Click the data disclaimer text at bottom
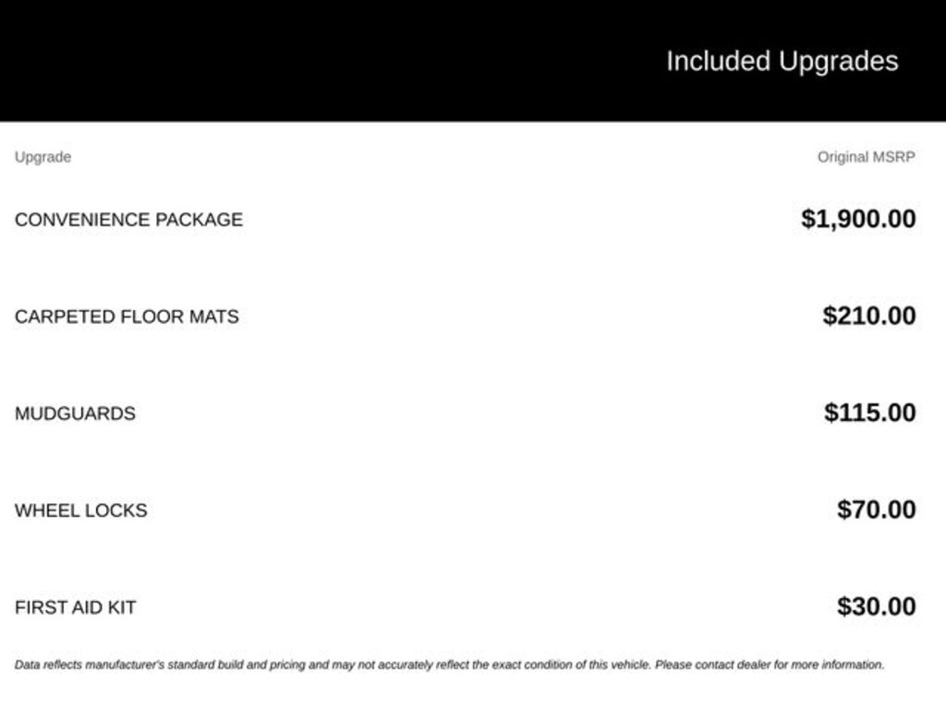 tap(450, 665)
